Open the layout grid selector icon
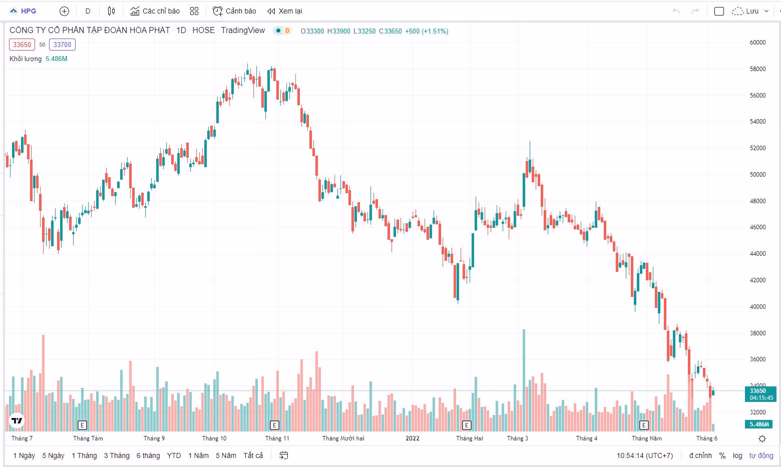Image resolution: width=781 pixels, height=467 pixels. pos(194,11)
